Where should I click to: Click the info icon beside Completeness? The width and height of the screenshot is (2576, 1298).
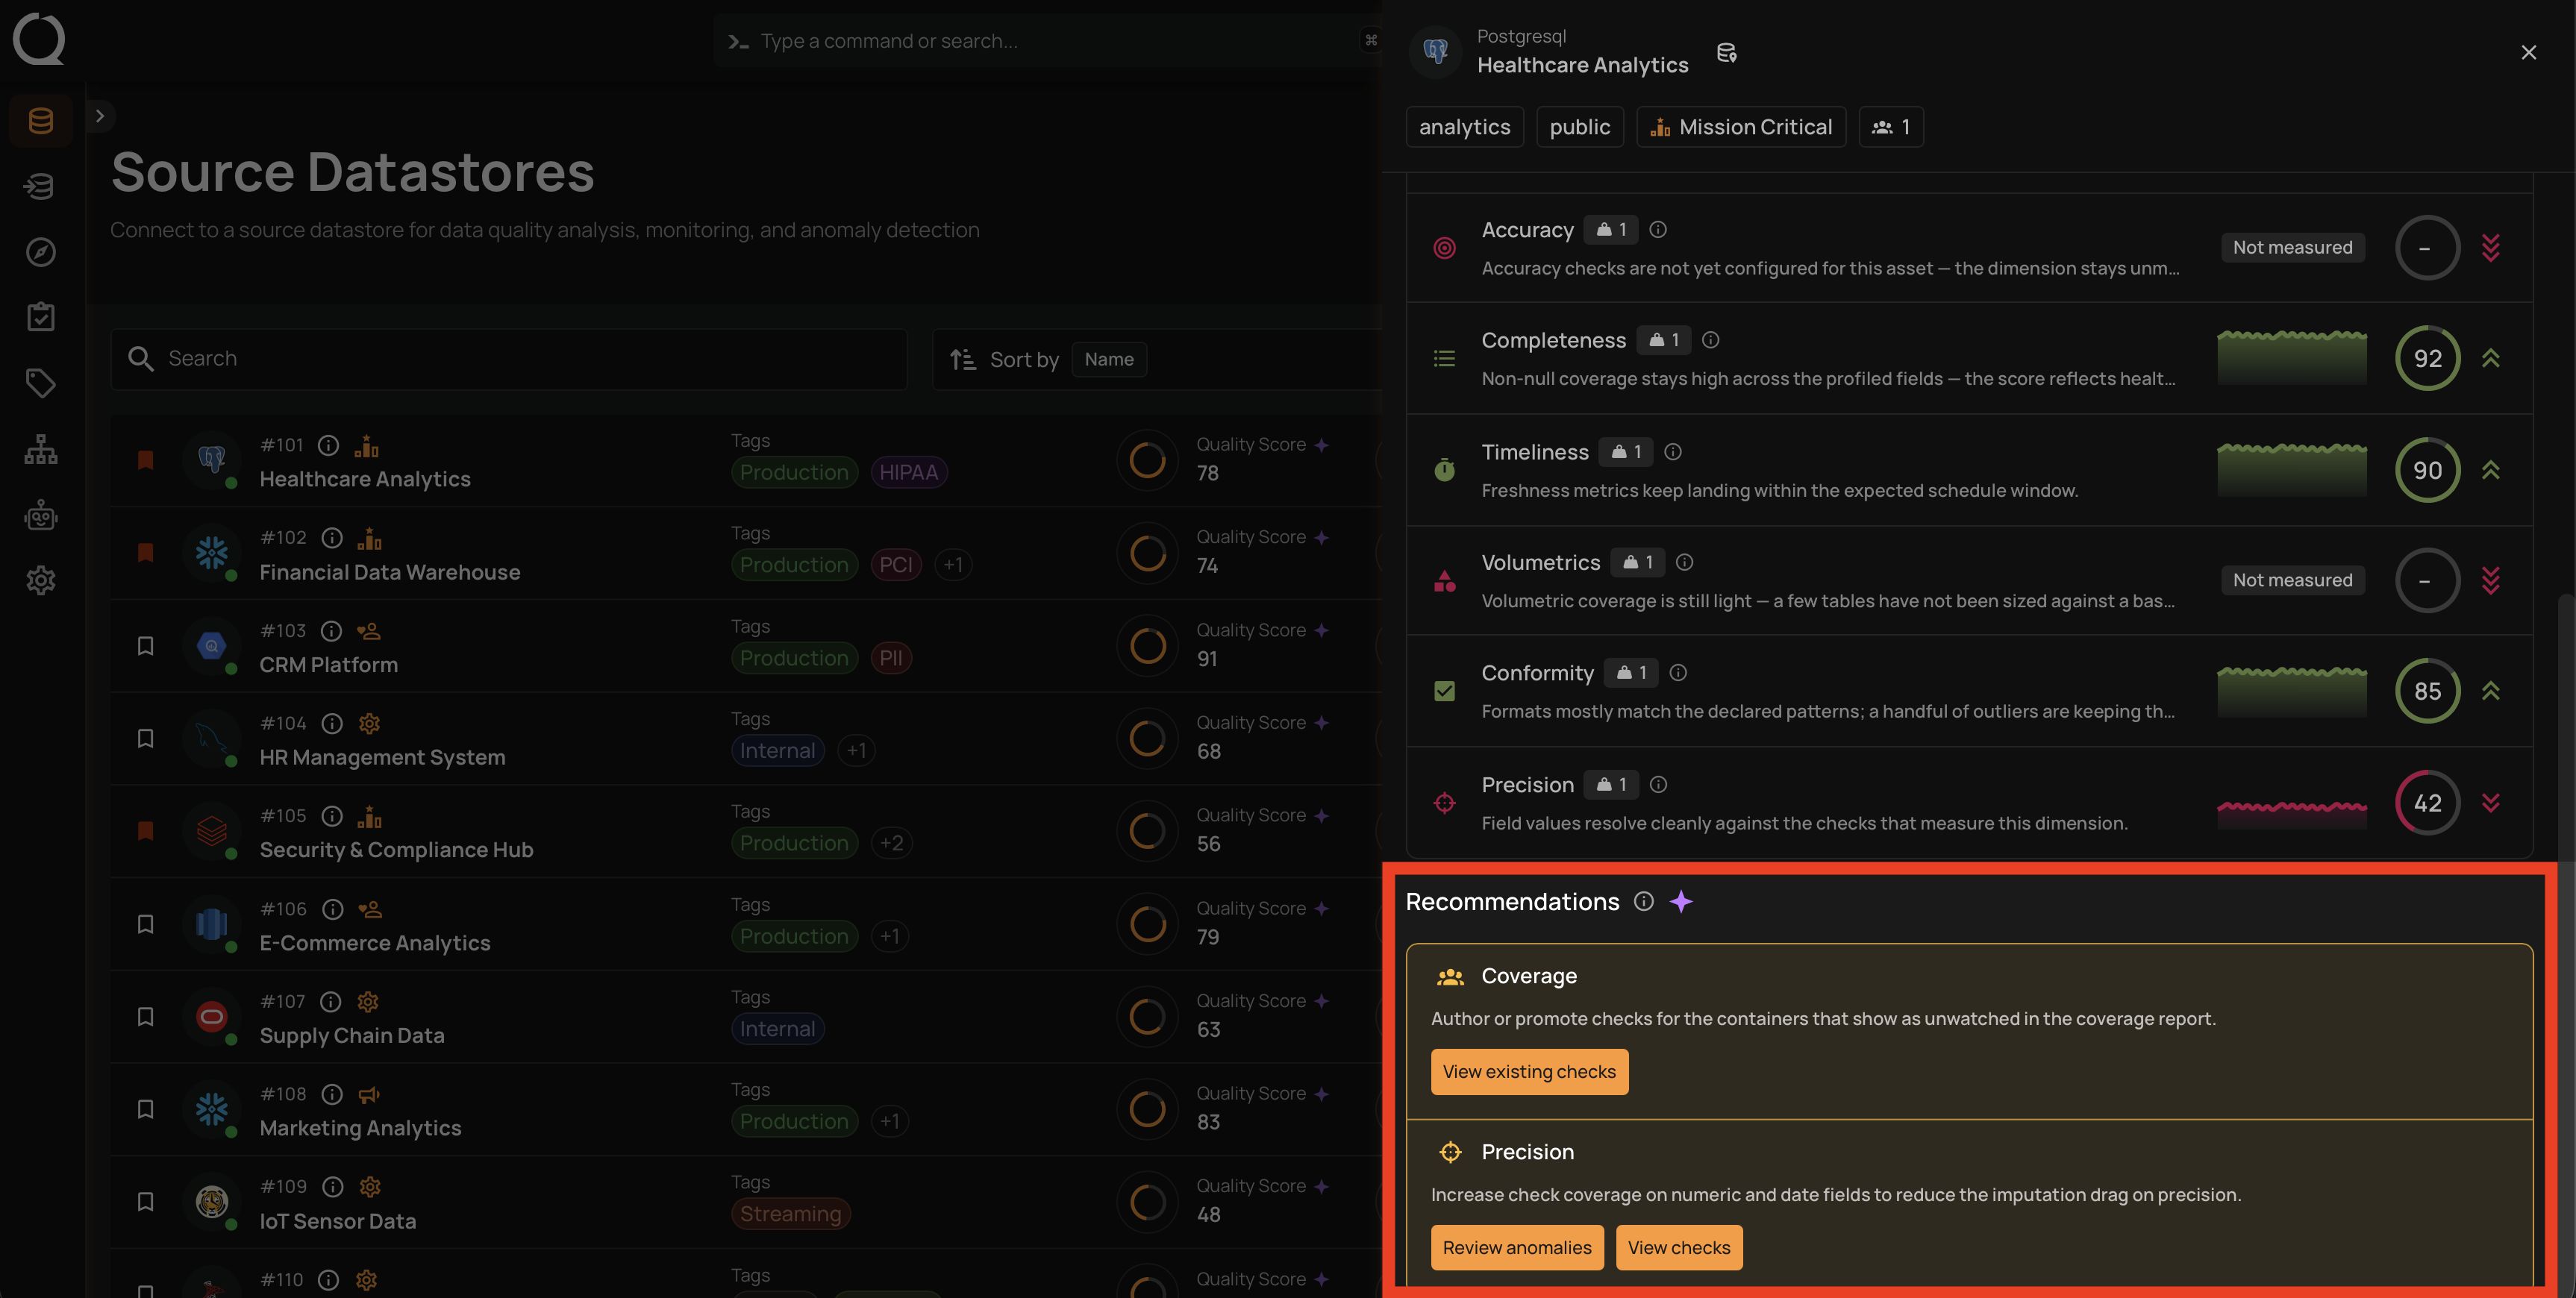tap(1710, 340)
